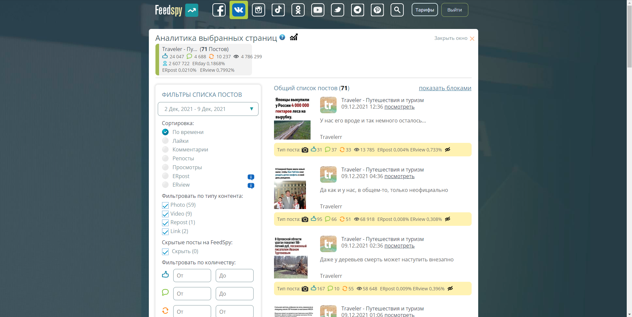
Task: Click the reposts arrows filter icon
Action: 165,310
